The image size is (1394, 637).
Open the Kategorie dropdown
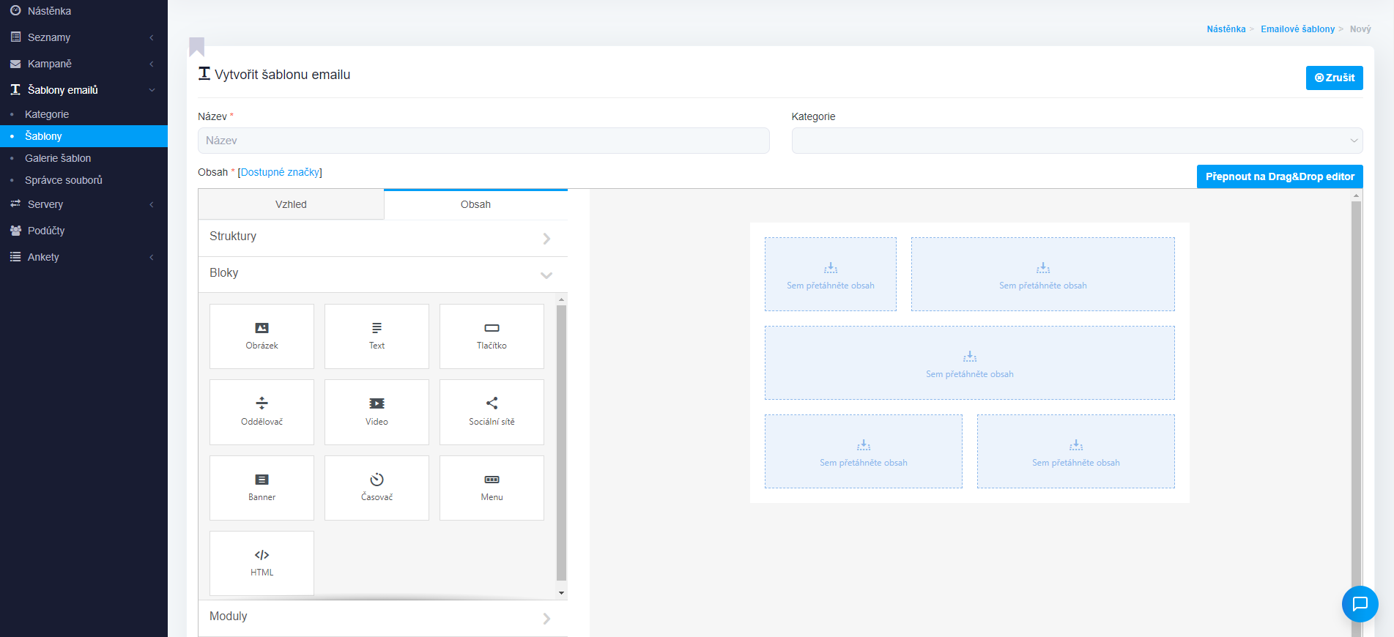pos(1077,141)
